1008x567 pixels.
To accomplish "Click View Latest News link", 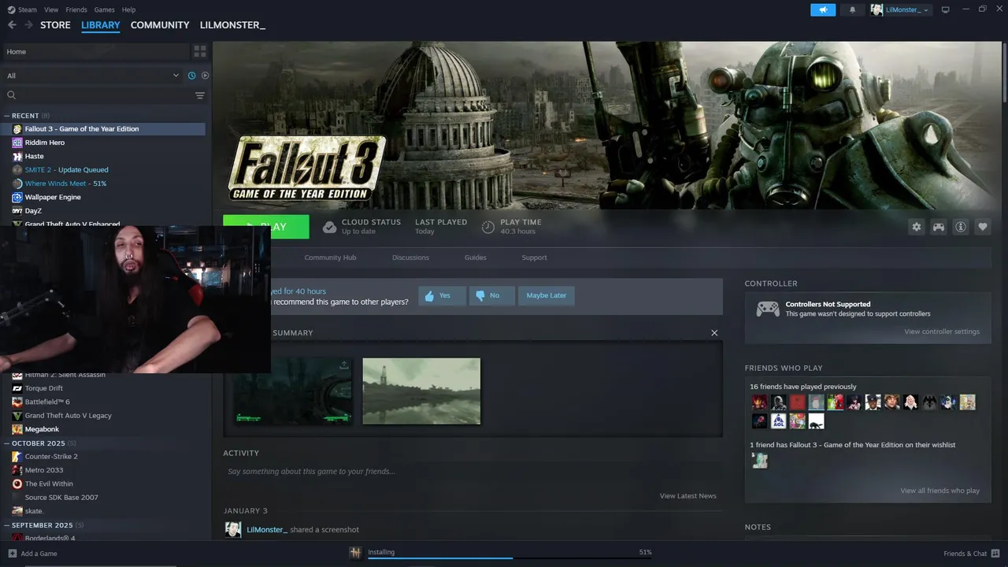I will click(x=688, y=496).
